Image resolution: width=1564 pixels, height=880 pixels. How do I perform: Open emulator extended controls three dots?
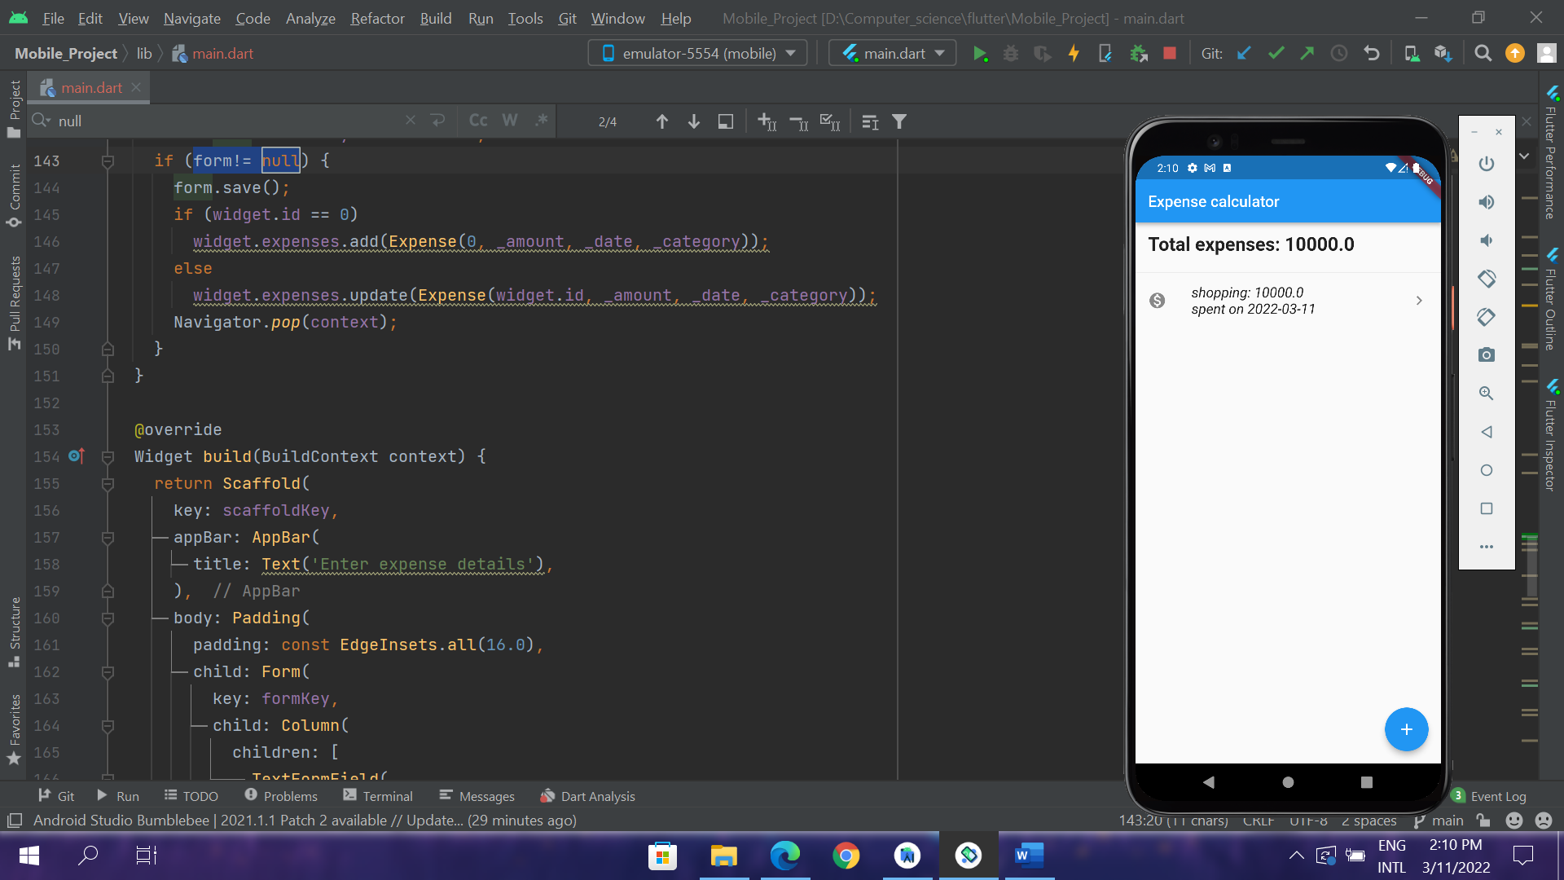[x=1487, y=547]
